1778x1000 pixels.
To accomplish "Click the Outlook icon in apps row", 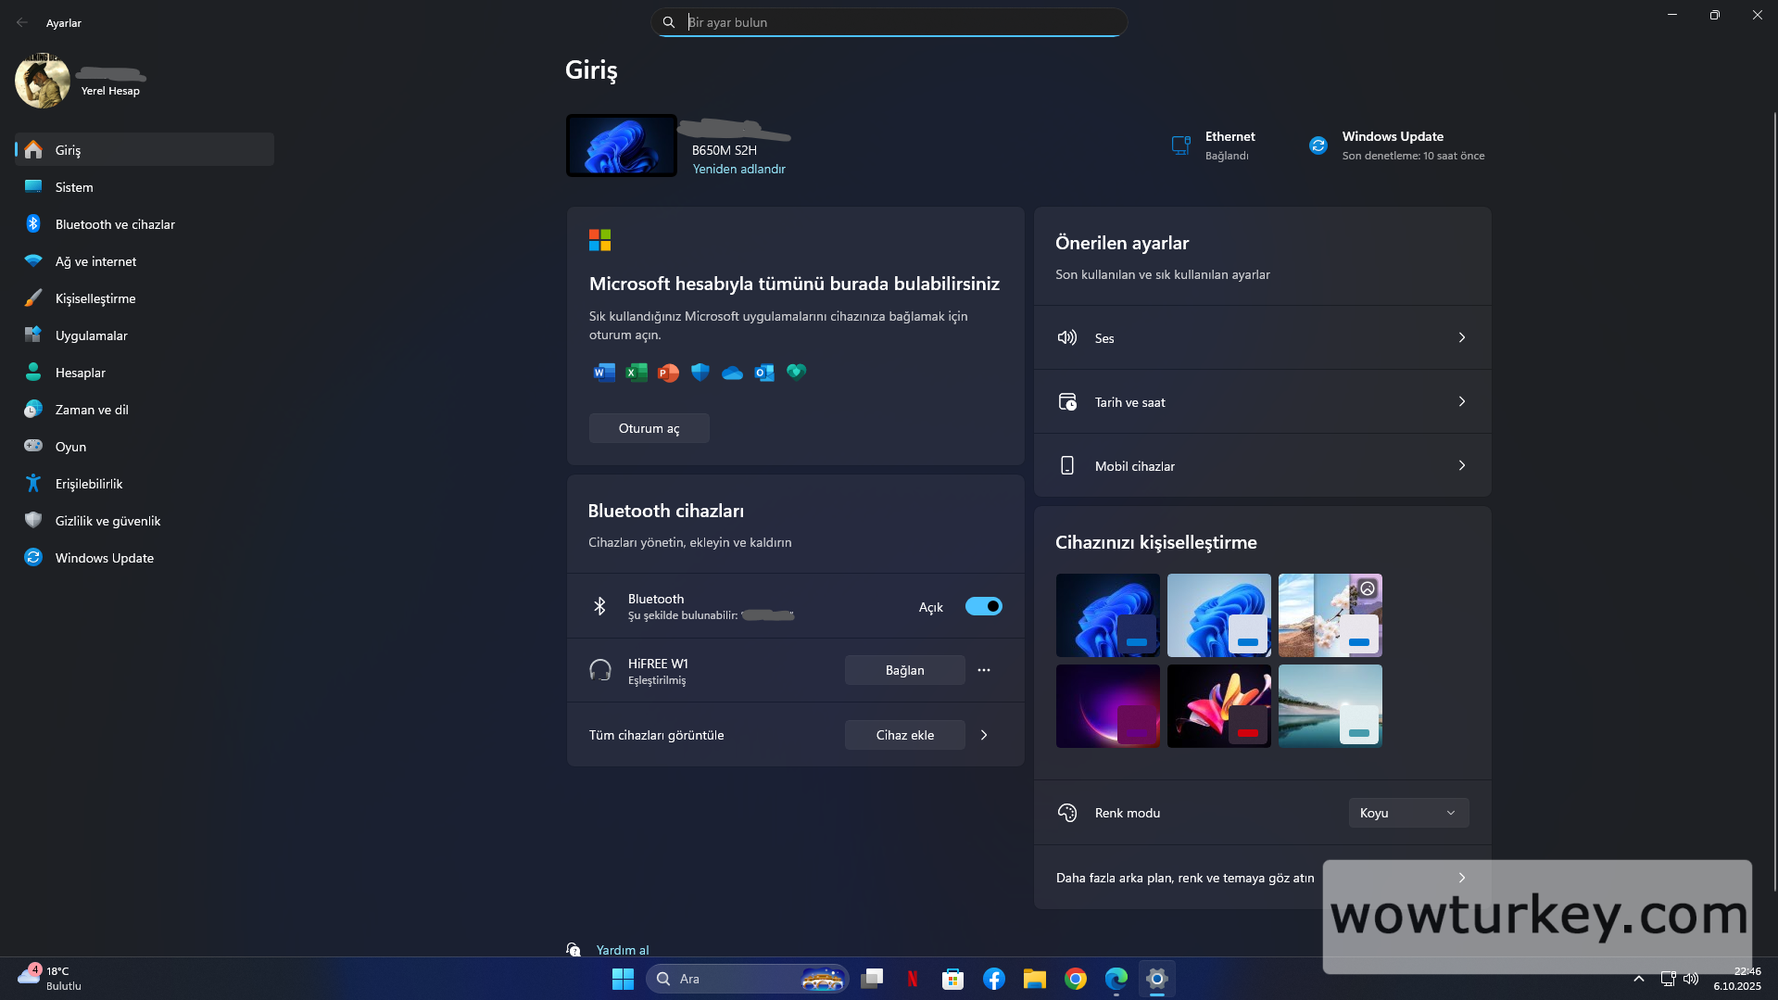I will click(x=763, y=373).
